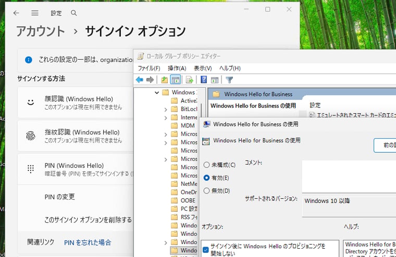Screen dimensions: 396x257
Task: Click the 設定 column header
Action: [x=315, y=105]
